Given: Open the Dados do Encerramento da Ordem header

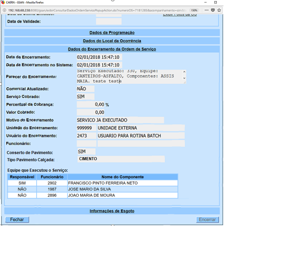Looking at the screenshot, I should (112, 49).
